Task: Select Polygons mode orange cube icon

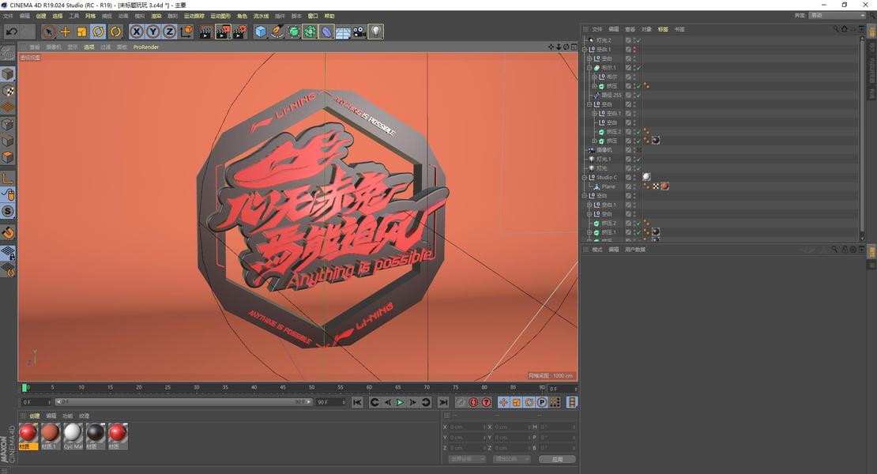Action: 7,158
